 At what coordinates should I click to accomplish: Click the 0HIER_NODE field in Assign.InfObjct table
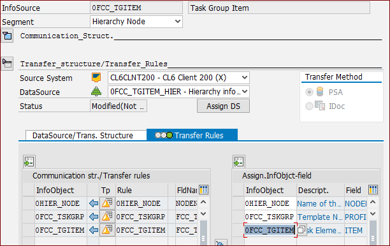coord(270,203)
